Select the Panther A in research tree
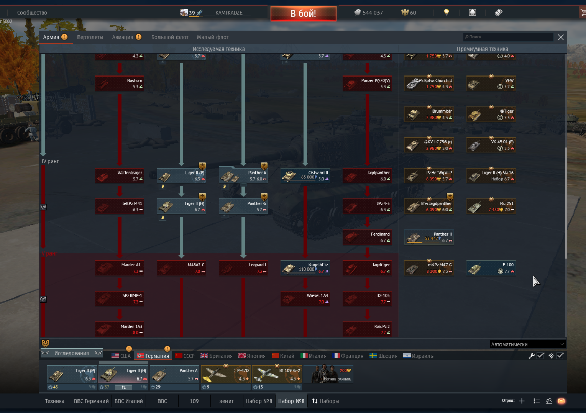 coord(243,175)
